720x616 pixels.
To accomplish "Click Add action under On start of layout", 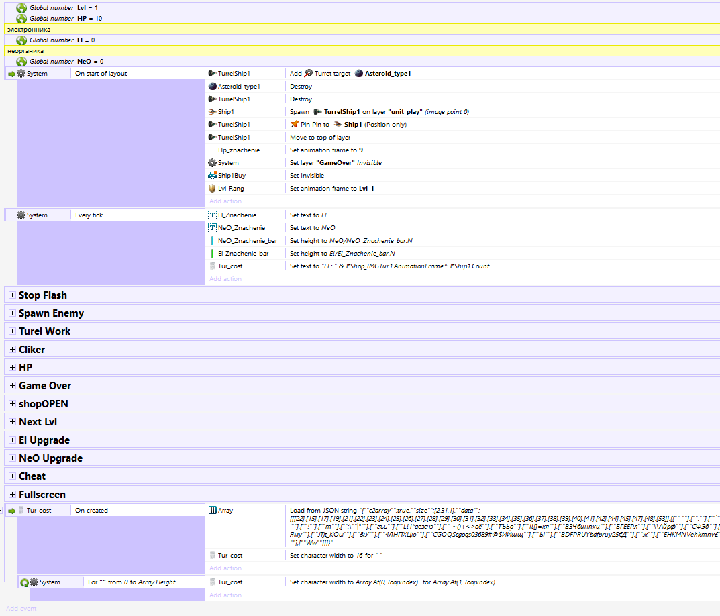I will (225, 201).
